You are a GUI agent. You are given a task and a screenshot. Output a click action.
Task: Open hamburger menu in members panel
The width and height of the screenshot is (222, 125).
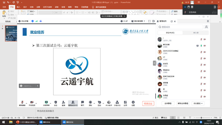coord(208,21)
